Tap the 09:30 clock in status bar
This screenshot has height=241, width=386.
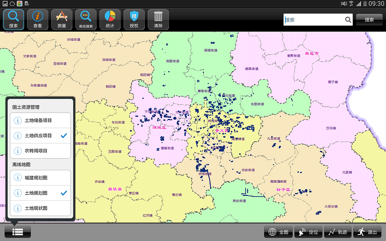(376, 4)
